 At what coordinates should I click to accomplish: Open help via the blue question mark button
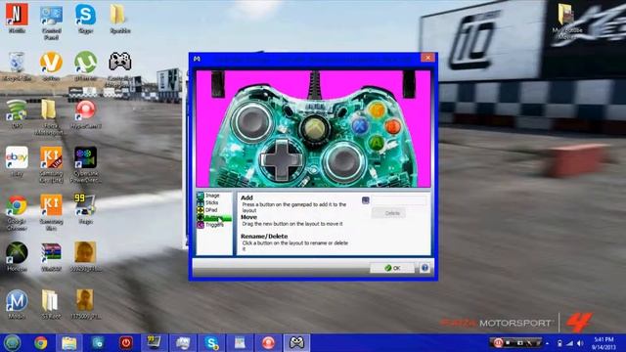pos(425,268)
